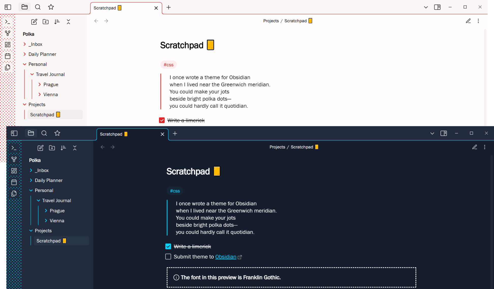
Task: Create new folder in light window
Action: 46,22
